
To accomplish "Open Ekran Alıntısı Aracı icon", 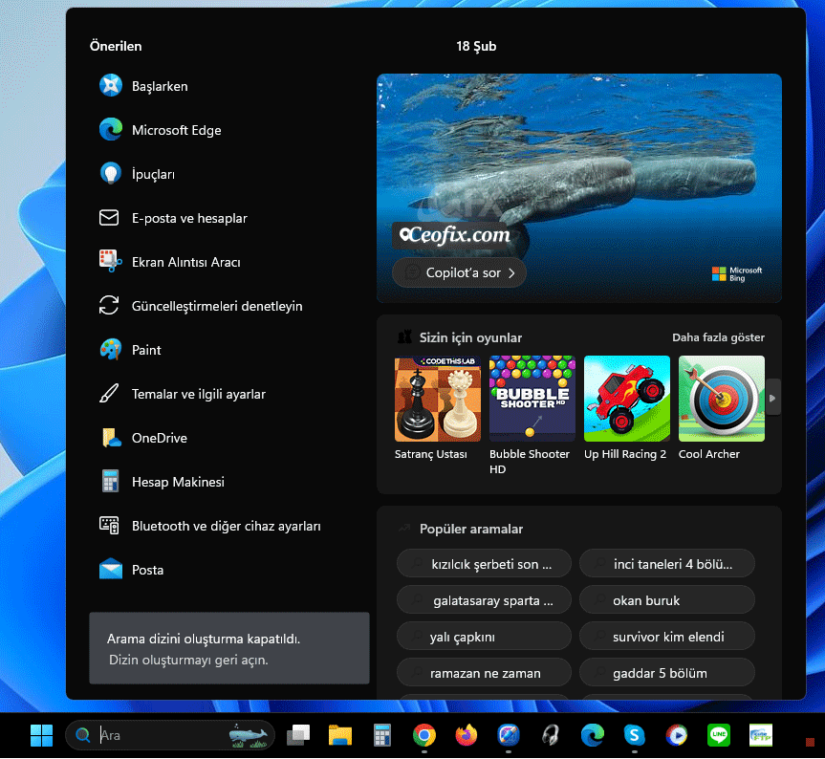I will [111, 261].
